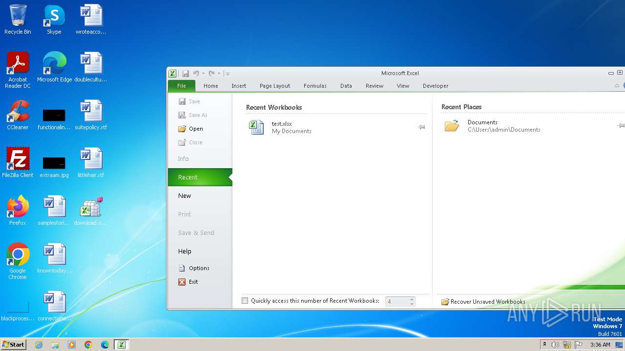Open Windows Explorer folder in taskbar
Image resolution: width=625 pixels, height=351 pixels.
(55, 345)
